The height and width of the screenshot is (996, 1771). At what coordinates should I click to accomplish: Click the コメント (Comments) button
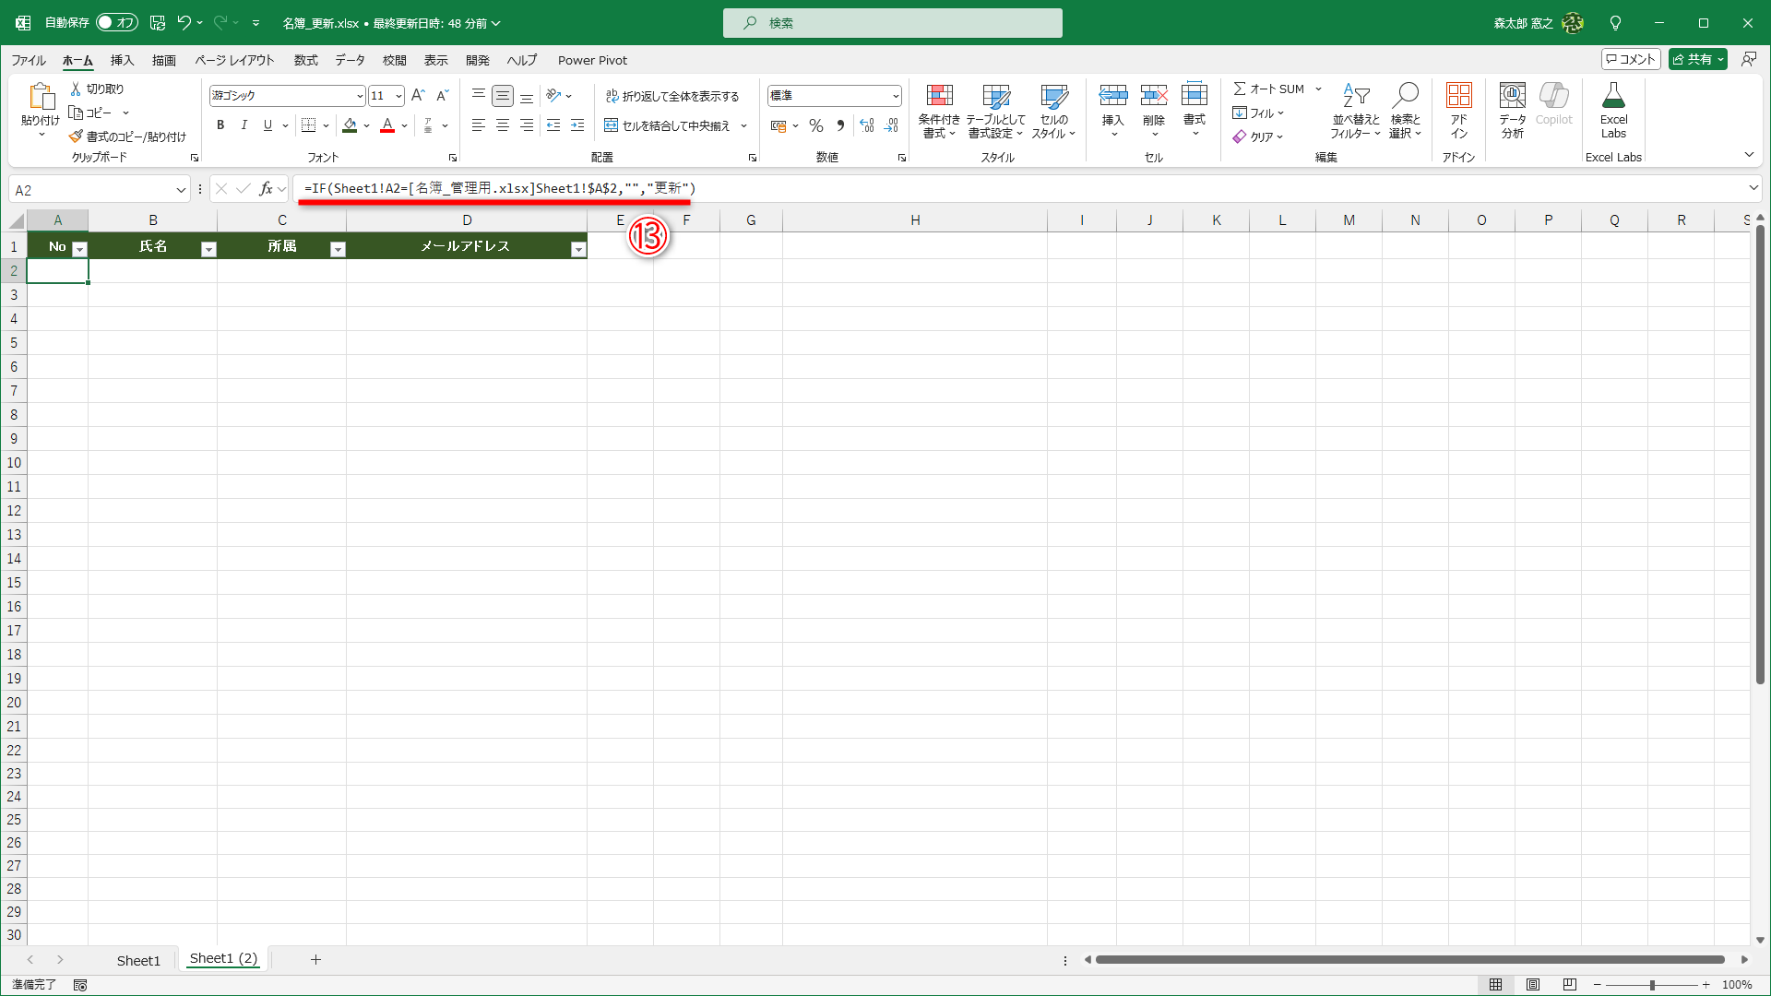coord(1630,58)
